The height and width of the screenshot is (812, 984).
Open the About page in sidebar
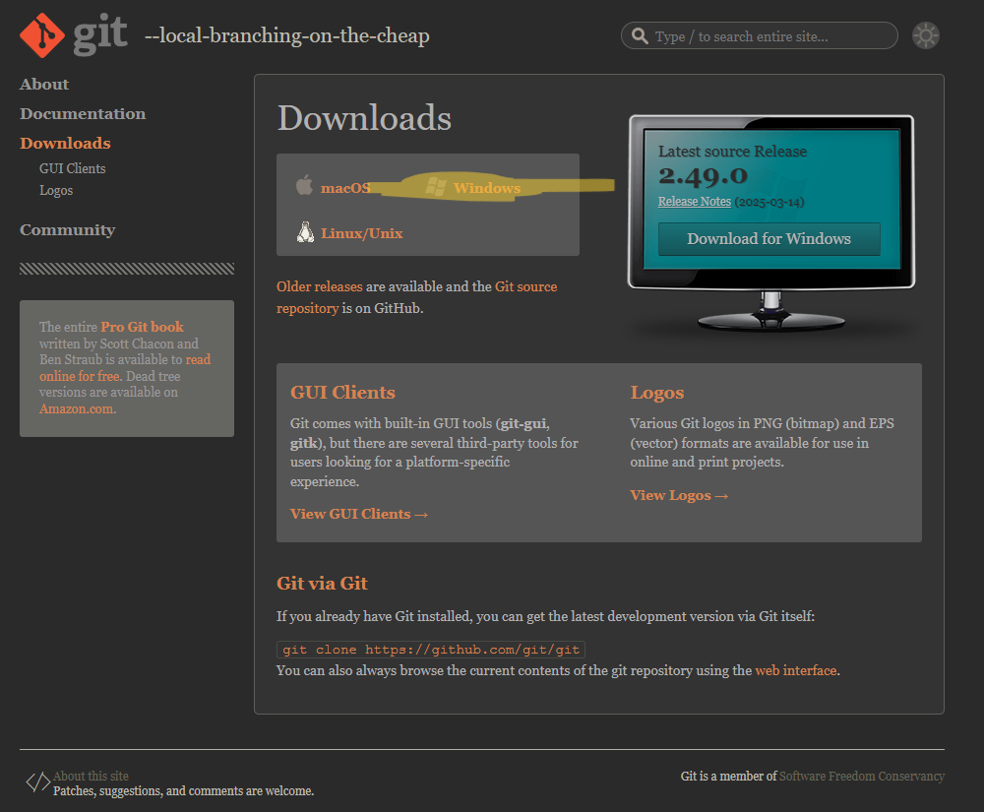click(44, 84)
